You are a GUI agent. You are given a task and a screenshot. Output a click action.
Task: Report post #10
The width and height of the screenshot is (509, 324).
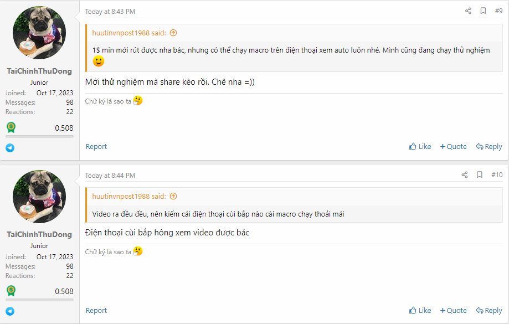coord(96,311)
